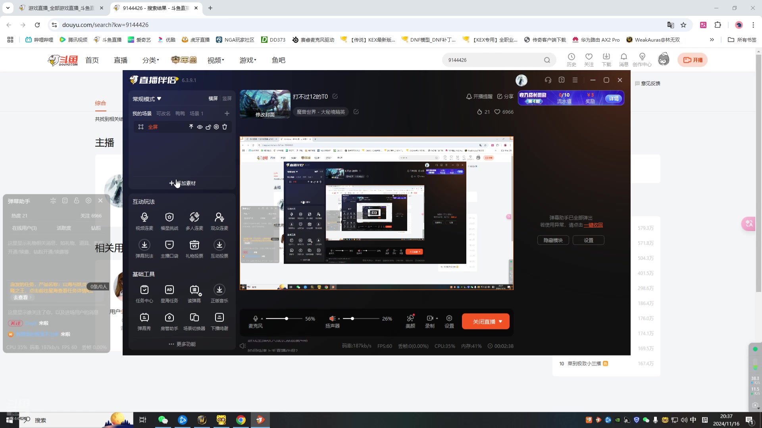Viewport: 762px width, 428px height.
Task: Open settings icon in 弹幕助手 panel
Action: (x=89, y=201)
